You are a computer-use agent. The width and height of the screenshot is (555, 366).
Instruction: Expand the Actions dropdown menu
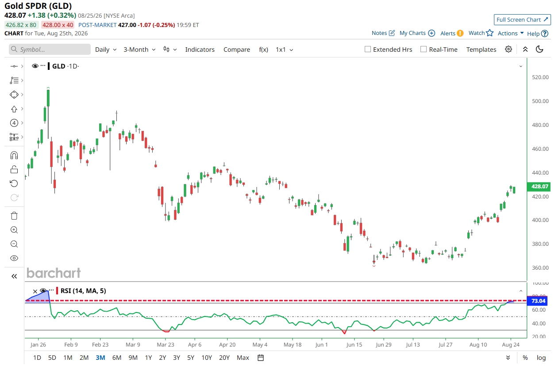point(511,33)
